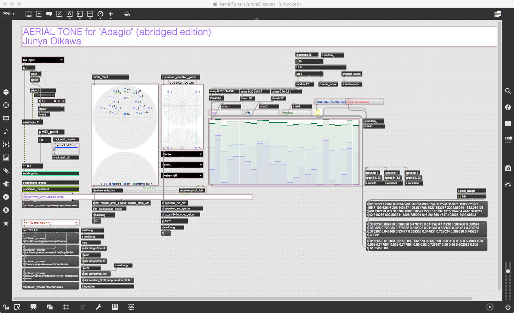
Task: Add a message box from top toolbar
Action: click(x=39, y=14)
